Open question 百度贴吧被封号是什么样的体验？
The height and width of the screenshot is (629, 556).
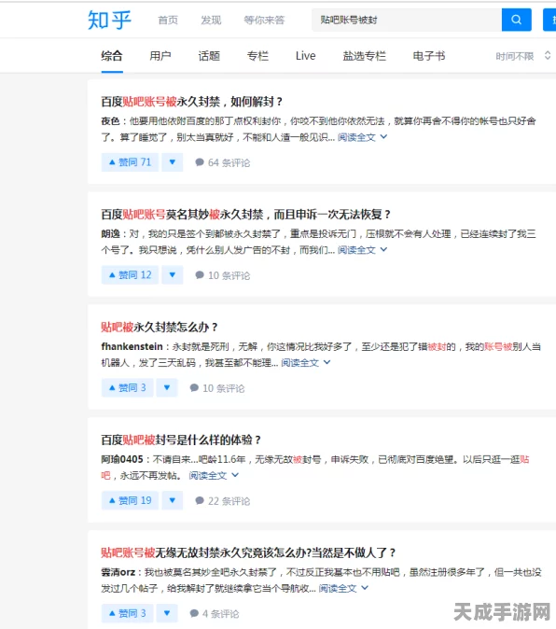click(x=181, y=440)
